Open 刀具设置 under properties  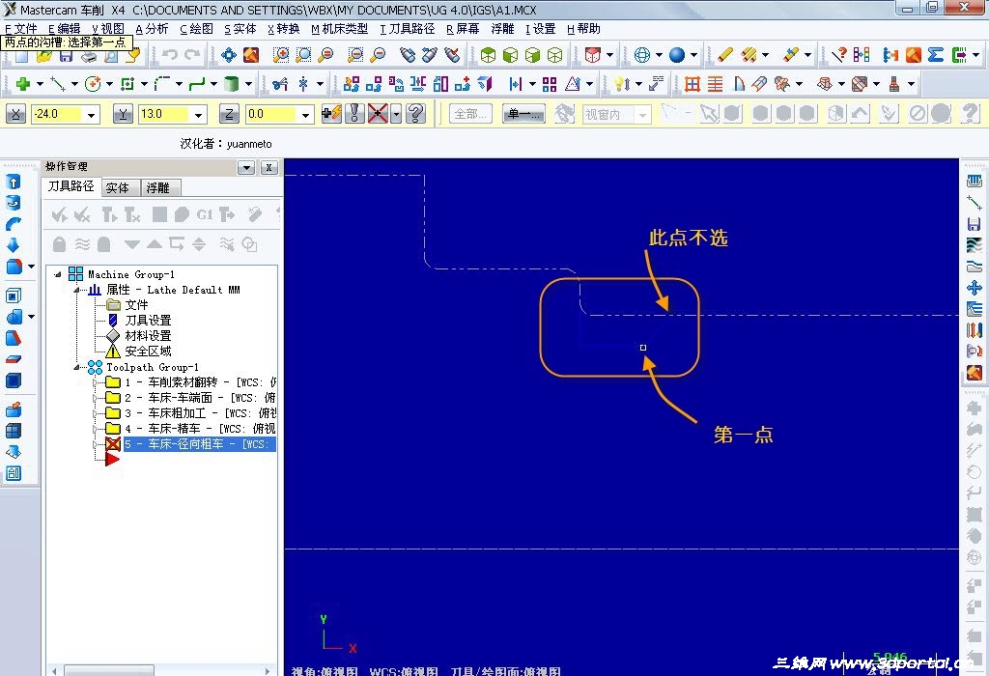148,321
